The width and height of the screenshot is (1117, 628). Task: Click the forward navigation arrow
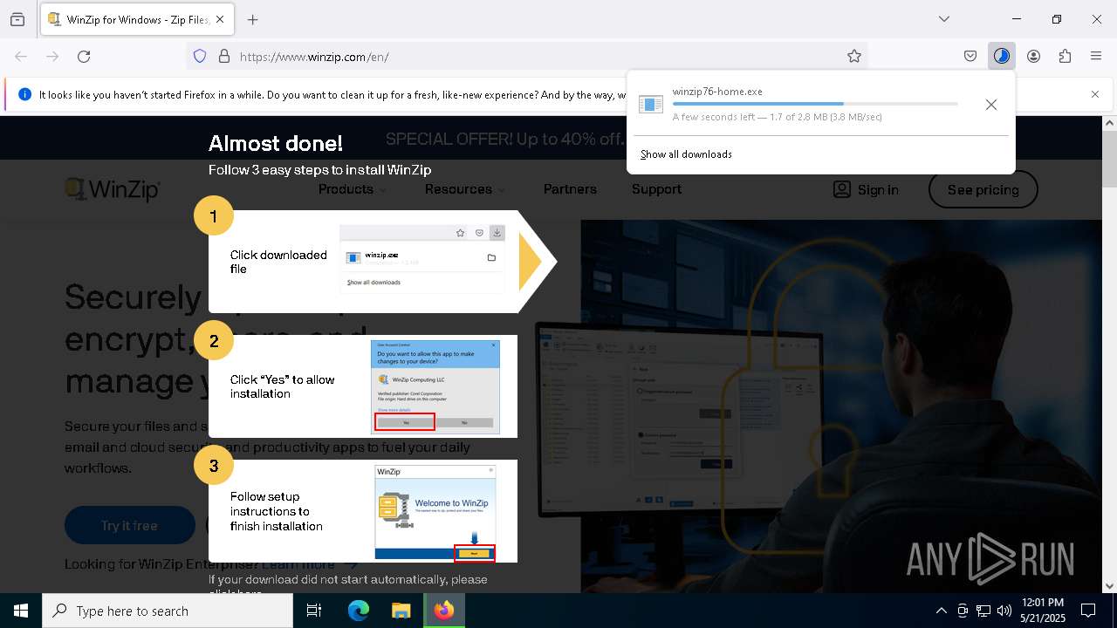tap(52, 56)
